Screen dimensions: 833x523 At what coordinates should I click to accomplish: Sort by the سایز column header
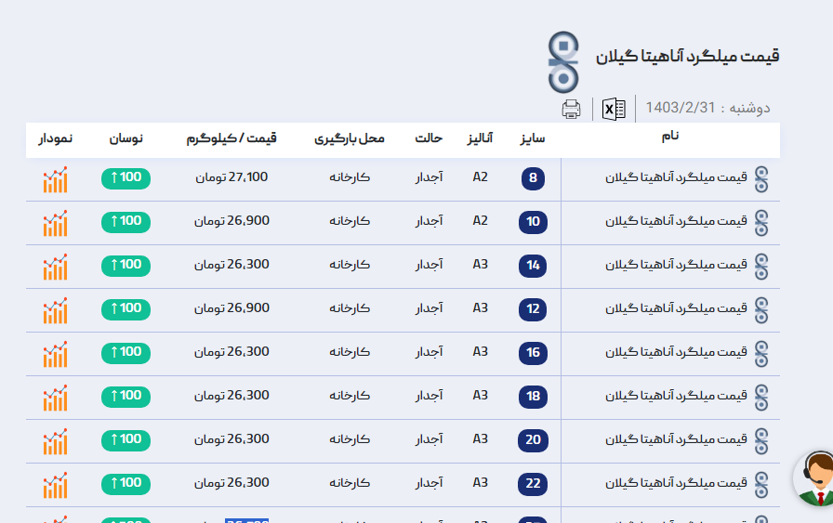(532, 138)
